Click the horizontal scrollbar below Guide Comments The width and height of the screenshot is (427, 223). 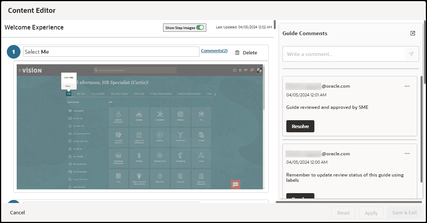tap(349, 202)
